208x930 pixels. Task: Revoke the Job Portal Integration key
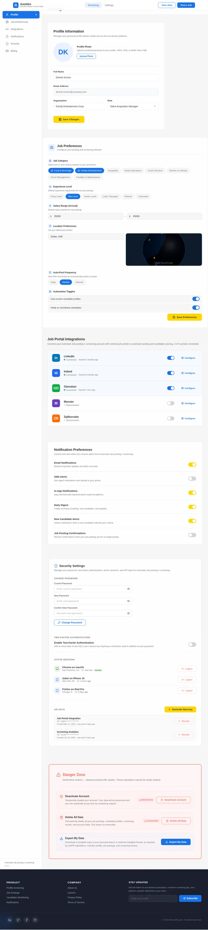point(184,721)
